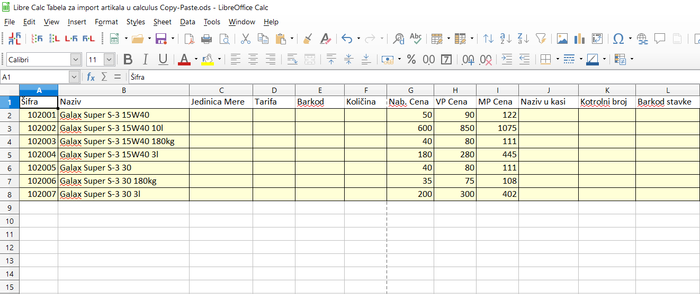The image size is (700, 294).
Task: Open the font size 11 dropdown
Action: click(x=109, y=60)
